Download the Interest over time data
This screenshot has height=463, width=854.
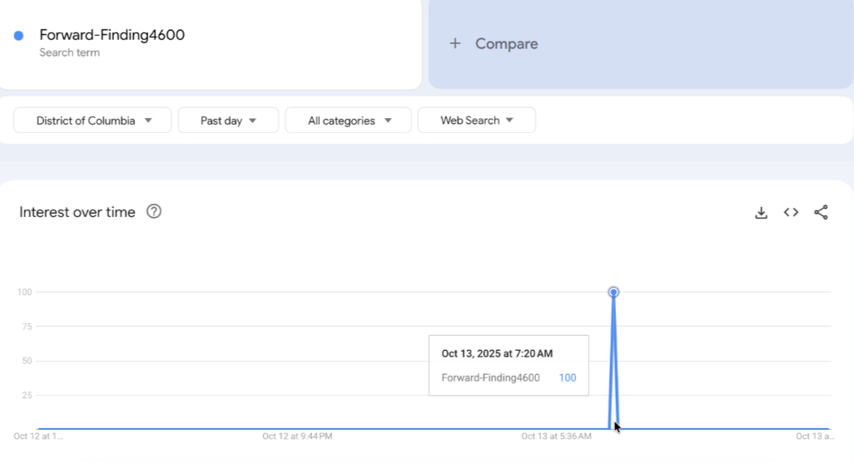tap(761, 213)
